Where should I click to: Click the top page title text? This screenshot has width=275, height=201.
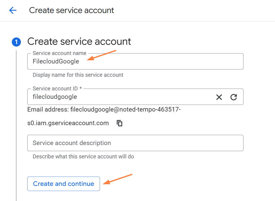point(71,10)
